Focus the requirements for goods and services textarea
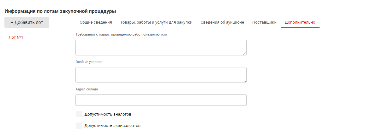This screenshot has width=365, height=137. click(x=161, y=48)
